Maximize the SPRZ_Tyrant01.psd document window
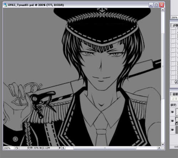 point(156,5)
